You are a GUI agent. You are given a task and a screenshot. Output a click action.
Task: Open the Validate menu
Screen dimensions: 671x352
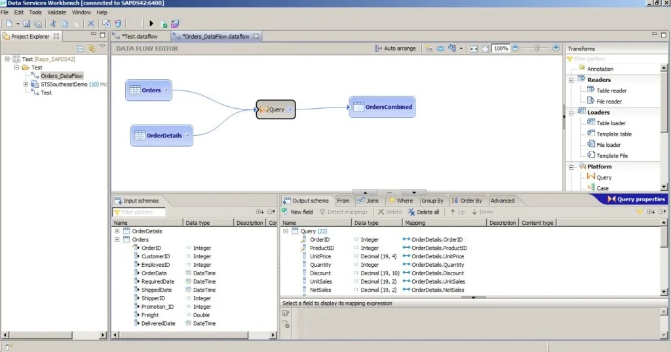(x=57, y=12)
